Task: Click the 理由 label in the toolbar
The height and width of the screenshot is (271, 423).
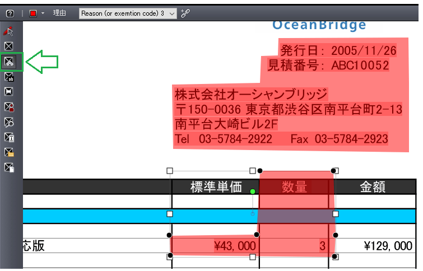Action: click(59, 13)
